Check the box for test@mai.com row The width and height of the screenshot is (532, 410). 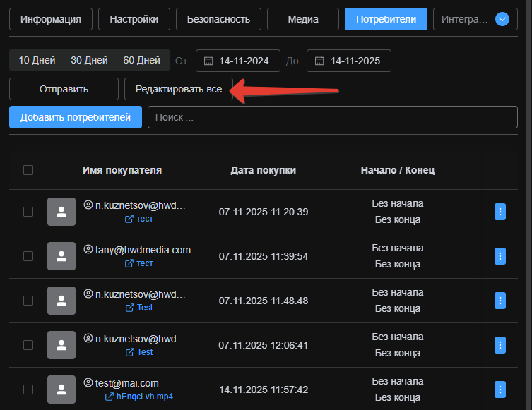point(28,390)
